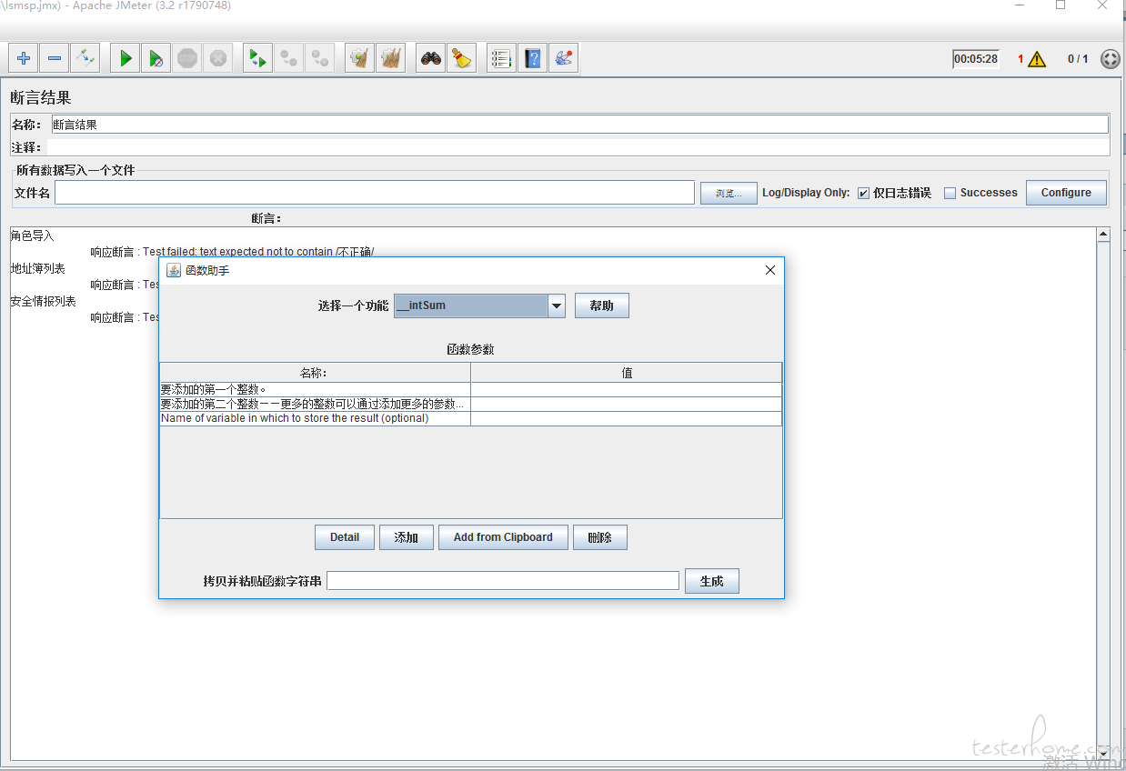
Task: Click the 文件名 input field
Action: click(375, 193)
